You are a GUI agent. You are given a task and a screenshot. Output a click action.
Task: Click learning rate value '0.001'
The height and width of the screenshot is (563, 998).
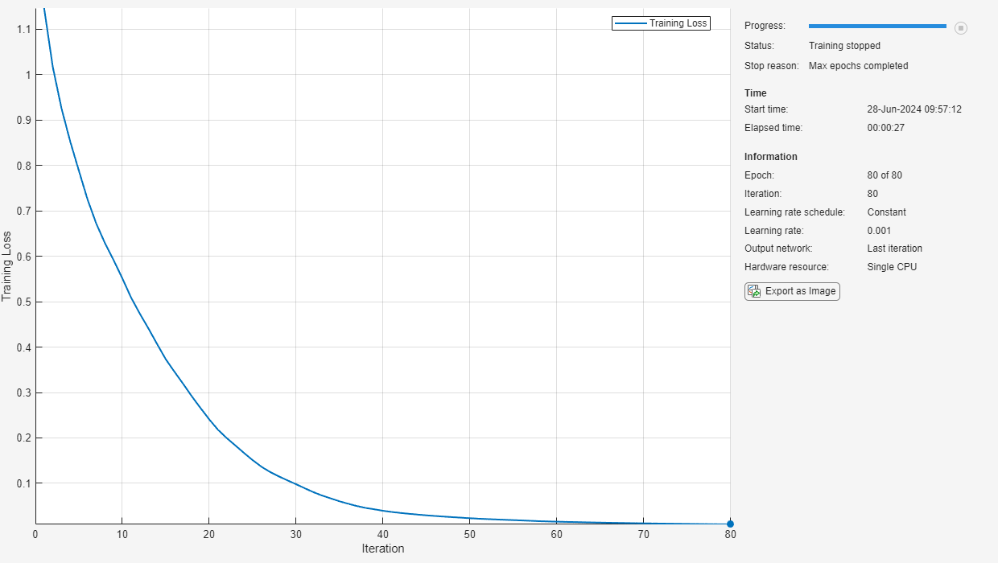click(x=879, y=231)
